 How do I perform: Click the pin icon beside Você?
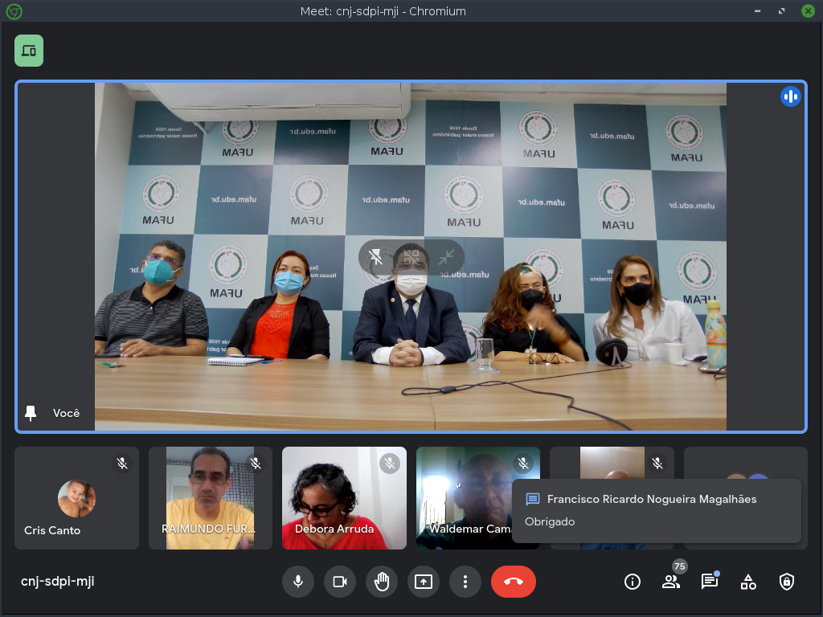click(31, 414)
